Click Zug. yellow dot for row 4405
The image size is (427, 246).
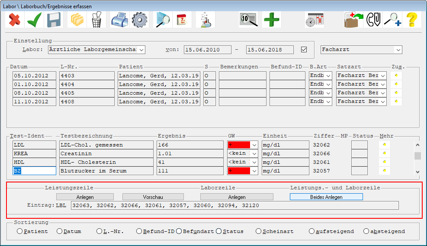(x=396, y=93)
